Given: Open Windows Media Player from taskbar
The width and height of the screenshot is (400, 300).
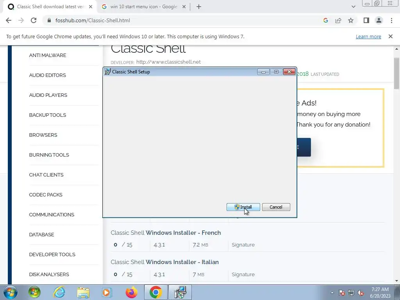Looking at the screenshot, I should 107,293.
